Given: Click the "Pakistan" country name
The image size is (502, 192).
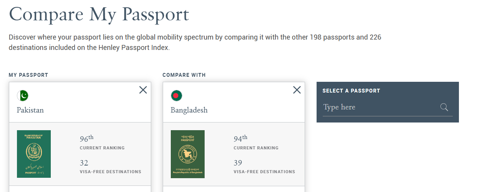Looking at the screenshot, I should pos(30,110).
